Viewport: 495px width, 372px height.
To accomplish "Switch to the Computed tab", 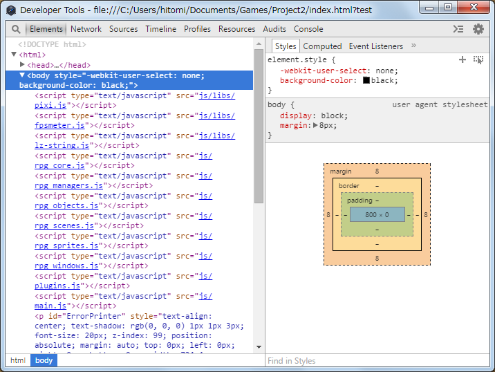I will [x=322, y=46].
